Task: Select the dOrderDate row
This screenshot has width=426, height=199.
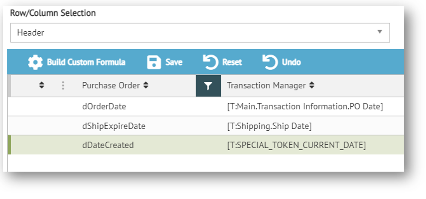Action: pos(104,107)
